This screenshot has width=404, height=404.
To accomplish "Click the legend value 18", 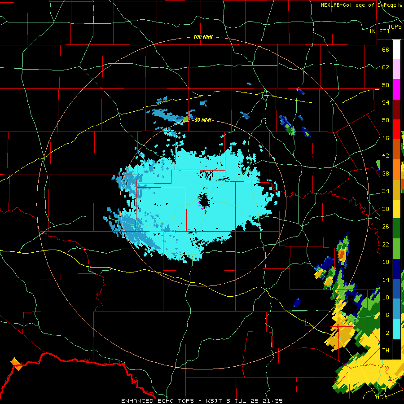I will (x=386, y=262).
